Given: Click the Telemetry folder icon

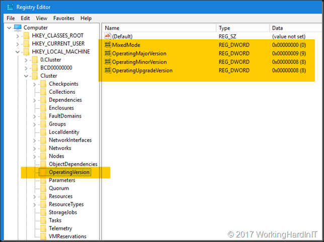Looking at the screenshot, I should (x=43, y=228).
